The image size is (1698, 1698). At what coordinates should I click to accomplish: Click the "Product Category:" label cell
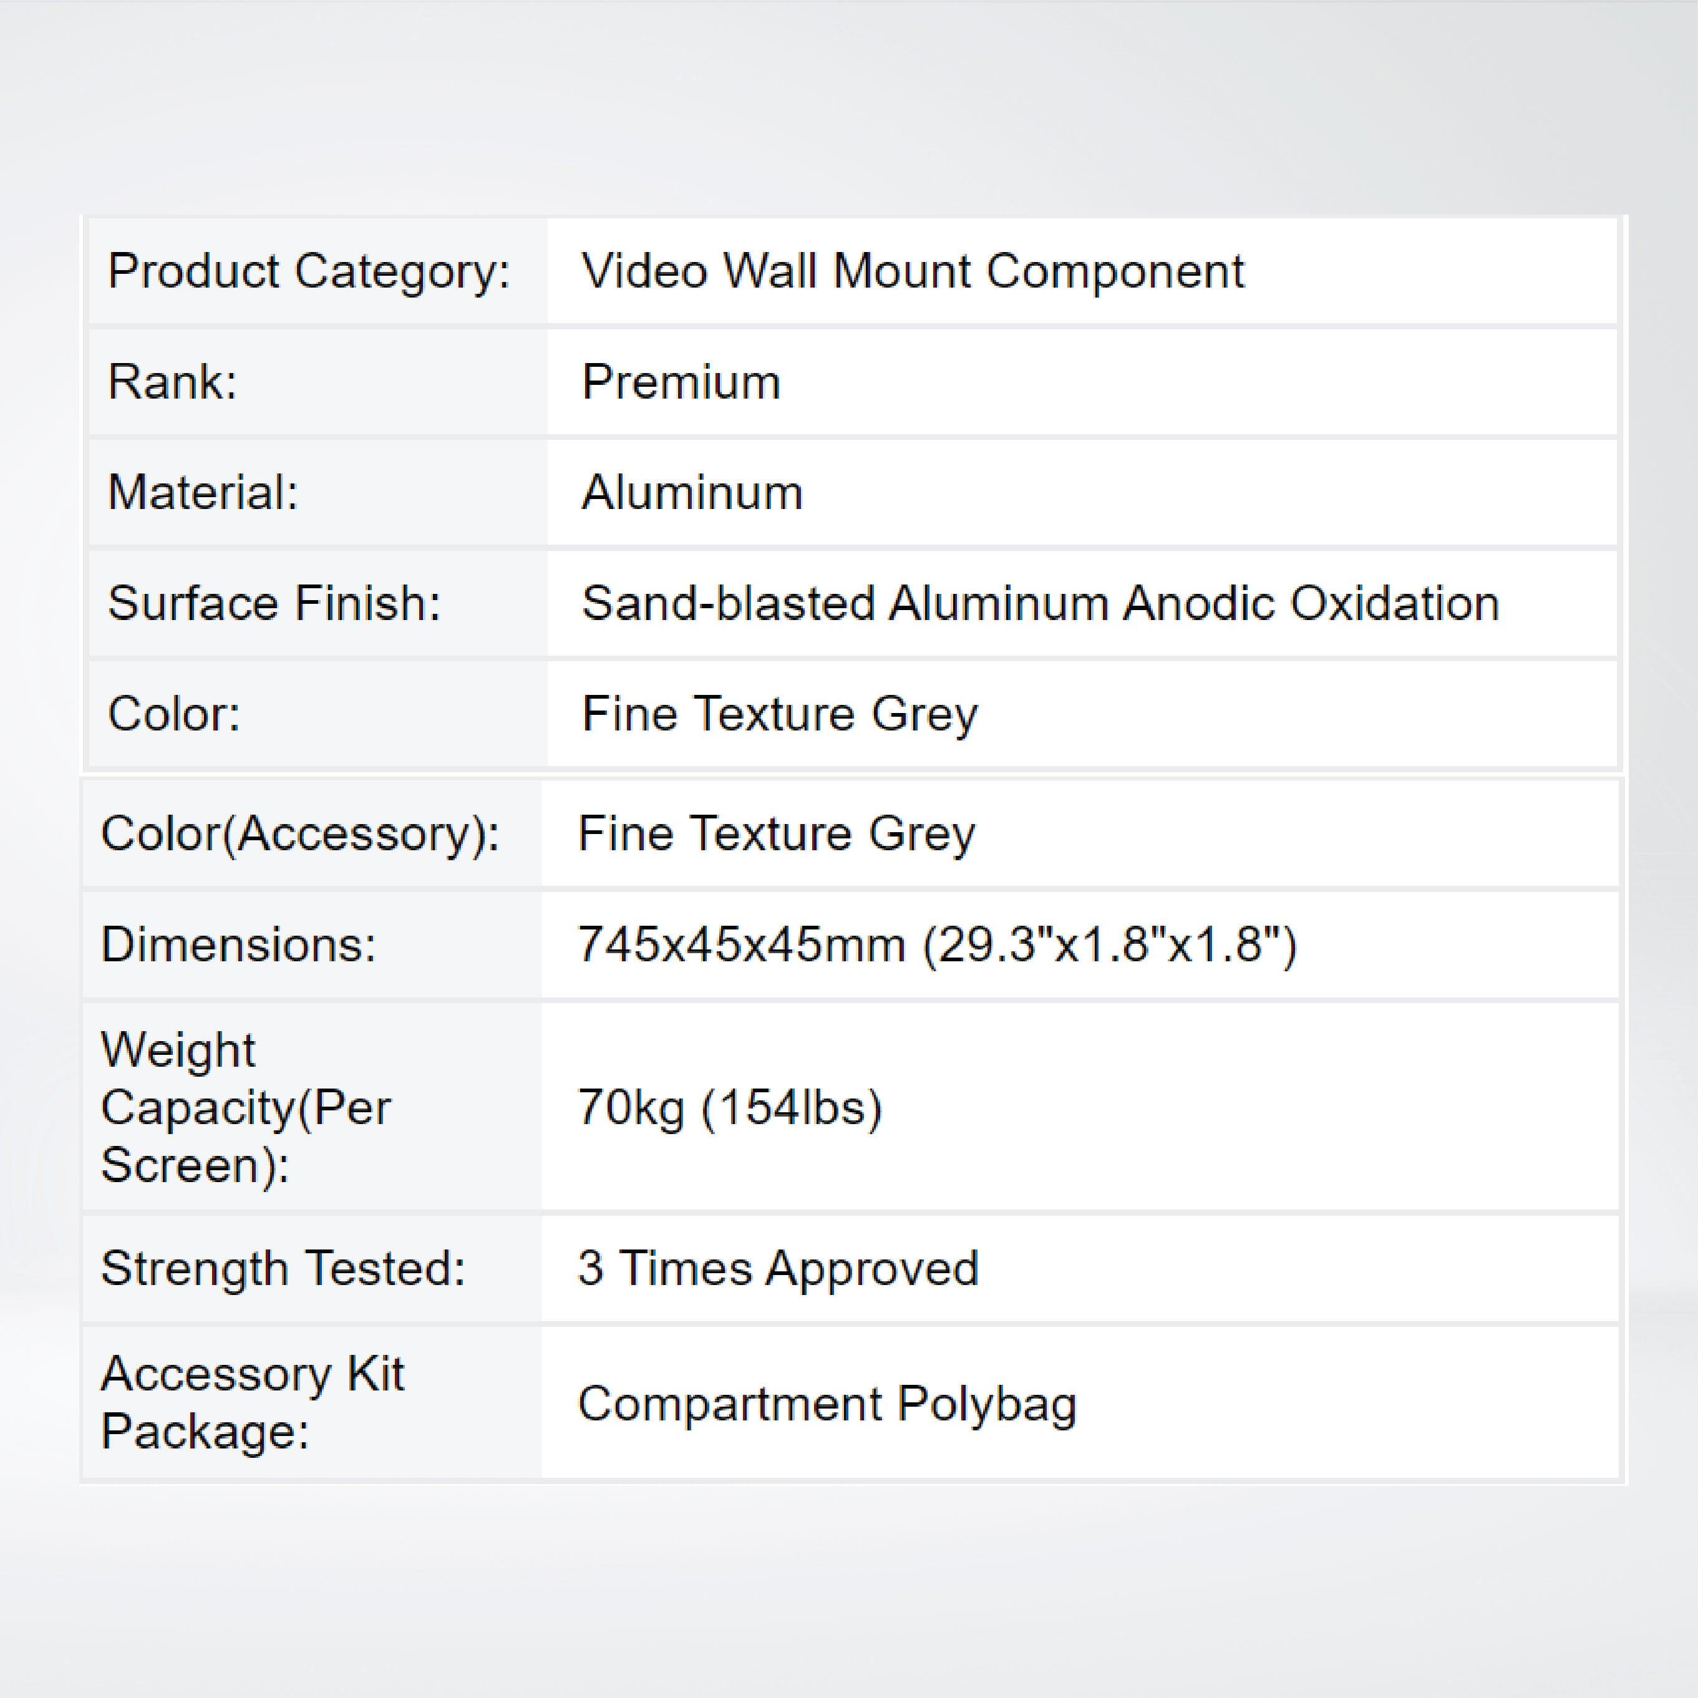pyautogui.click(x=309, y=271)
